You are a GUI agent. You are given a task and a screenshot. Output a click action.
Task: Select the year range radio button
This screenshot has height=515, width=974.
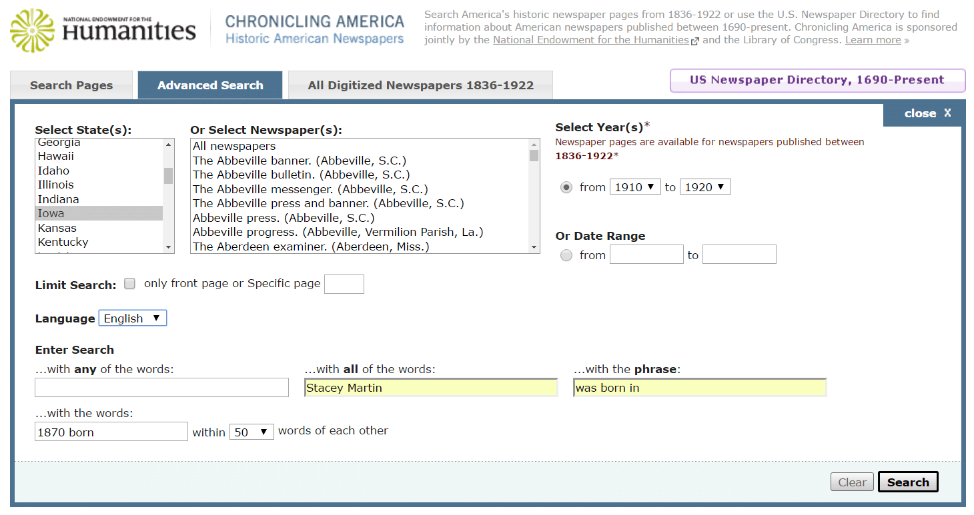[566, 188]
